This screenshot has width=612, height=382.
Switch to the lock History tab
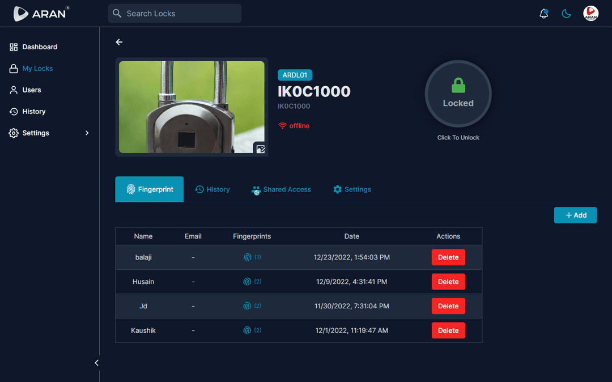212,189
